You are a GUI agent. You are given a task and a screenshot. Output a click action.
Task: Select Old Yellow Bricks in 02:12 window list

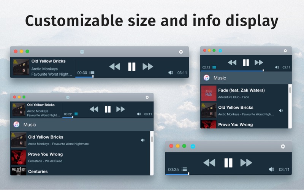pyautogui.click(x=244, y=111)
